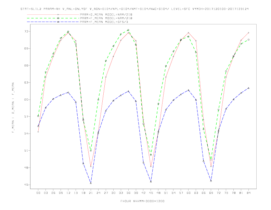This screenshot has height=210, width=271.
Task: Click the y-axis tick label 60
Action: [x=26, y=100]
